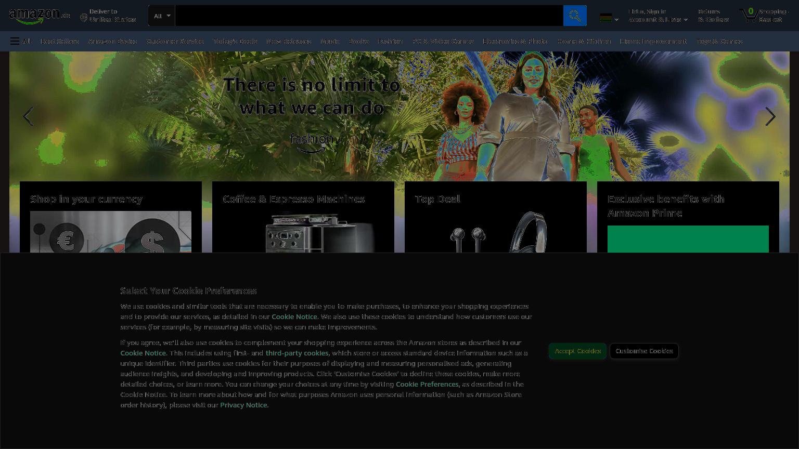
Task: Click into the search text field
Action: pyautogui.click(x=369, y=16)
